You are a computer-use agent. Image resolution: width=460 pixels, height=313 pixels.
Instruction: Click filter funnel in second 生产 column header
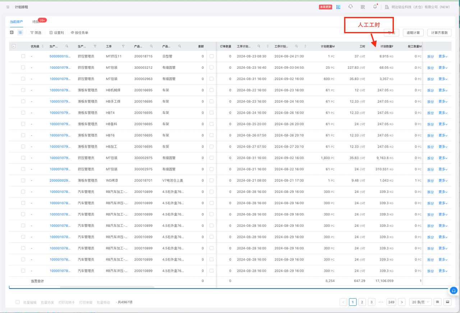95,46
